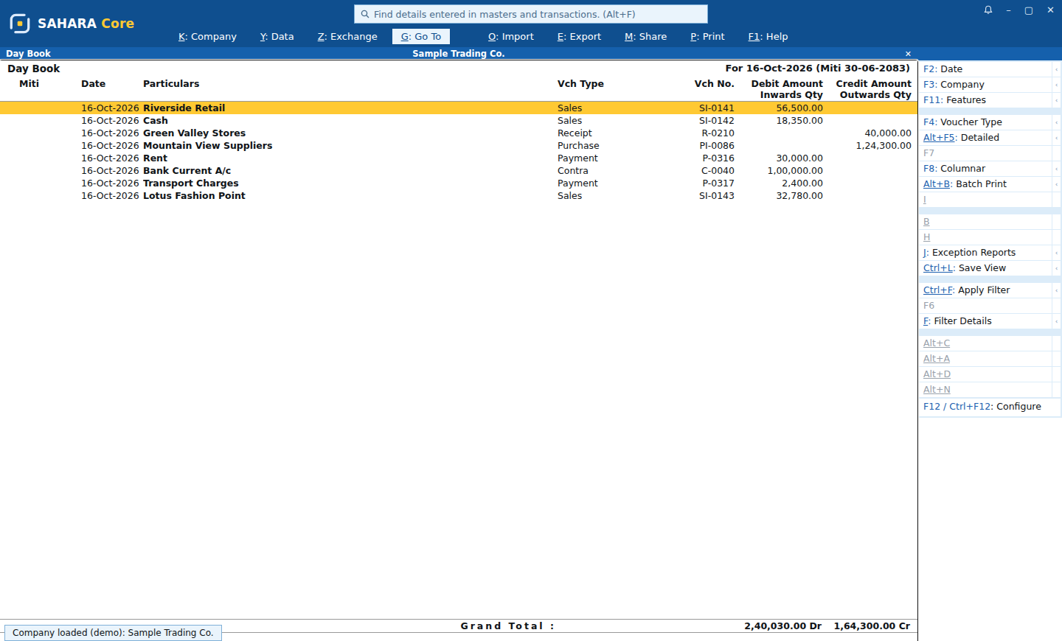This screenshot has width=1062, height=641.
Task: Open F11: Features
Action: [x=985, y=100]
